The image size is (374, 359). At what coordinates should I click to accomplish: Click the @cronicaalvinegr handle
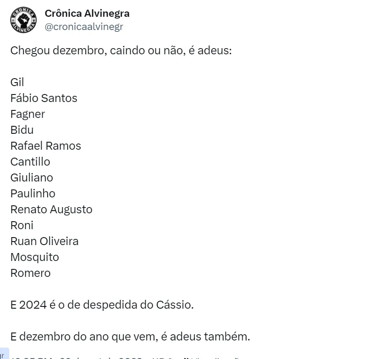[x=84, y=26]
